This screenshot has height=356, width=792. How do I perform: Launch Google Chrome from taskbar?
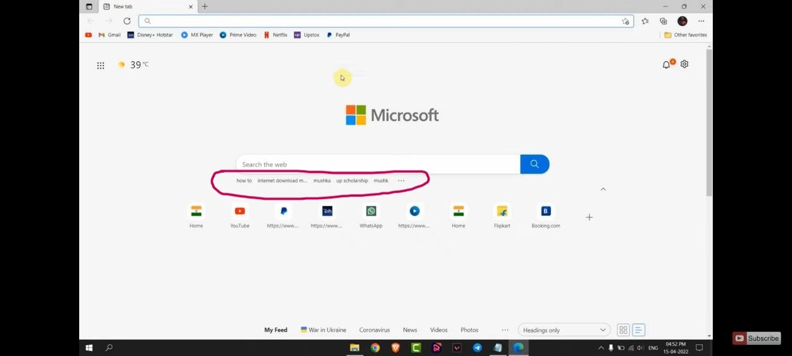pos(375,348)
